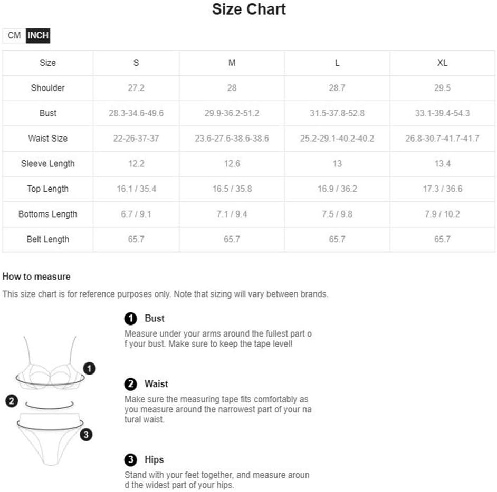Click the Bust value for size S
Image resolution: width=497 pixels, height=492 pixels.
[136, 113]
